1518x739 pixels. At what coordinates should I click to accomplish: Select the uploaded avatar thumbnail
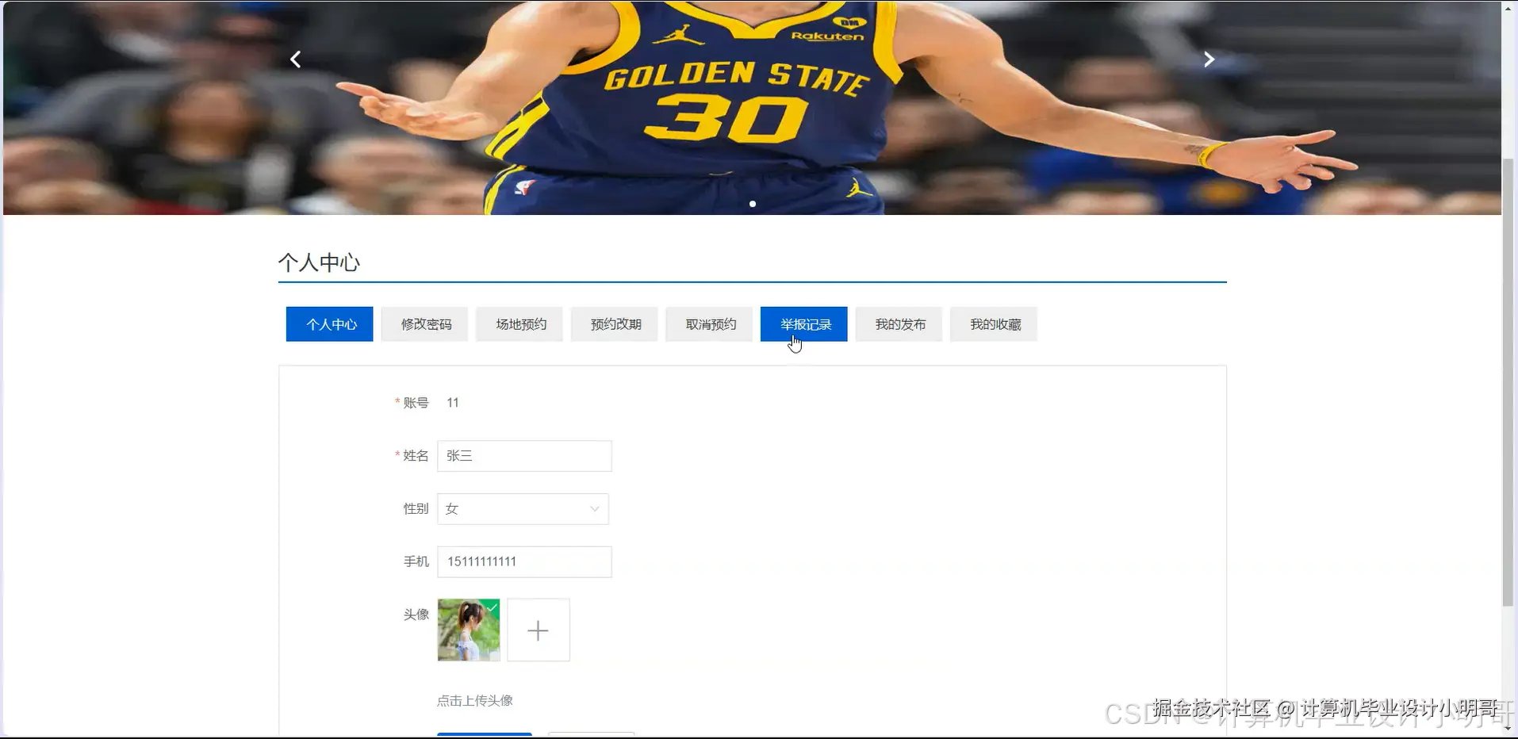click(469, 630)
